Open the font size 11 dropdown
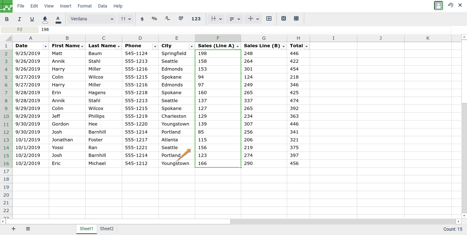The image size is (467, 235). click(x=126, y=19)
